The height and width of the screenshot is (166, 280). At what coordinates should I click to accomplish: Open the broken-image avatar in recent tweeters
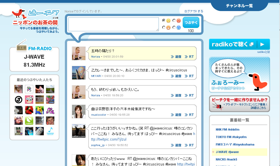29,89
